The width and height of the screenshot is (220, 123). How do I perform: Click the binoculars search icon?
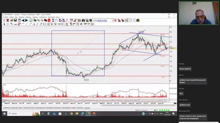tap(83, 20)
